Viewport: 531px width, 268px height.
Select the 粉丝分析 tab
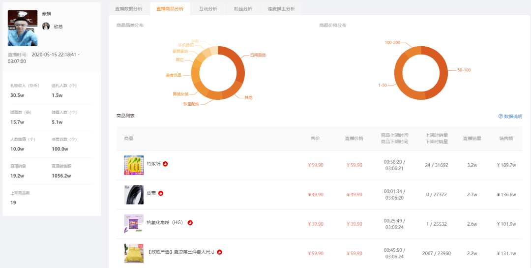pyautogui.click(x=243, y=9)
